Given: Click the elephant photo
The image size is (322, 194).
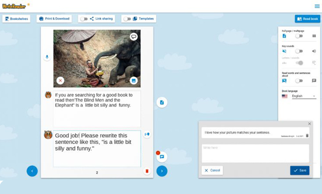Looking at the screenshot, I should click(97, 58).
